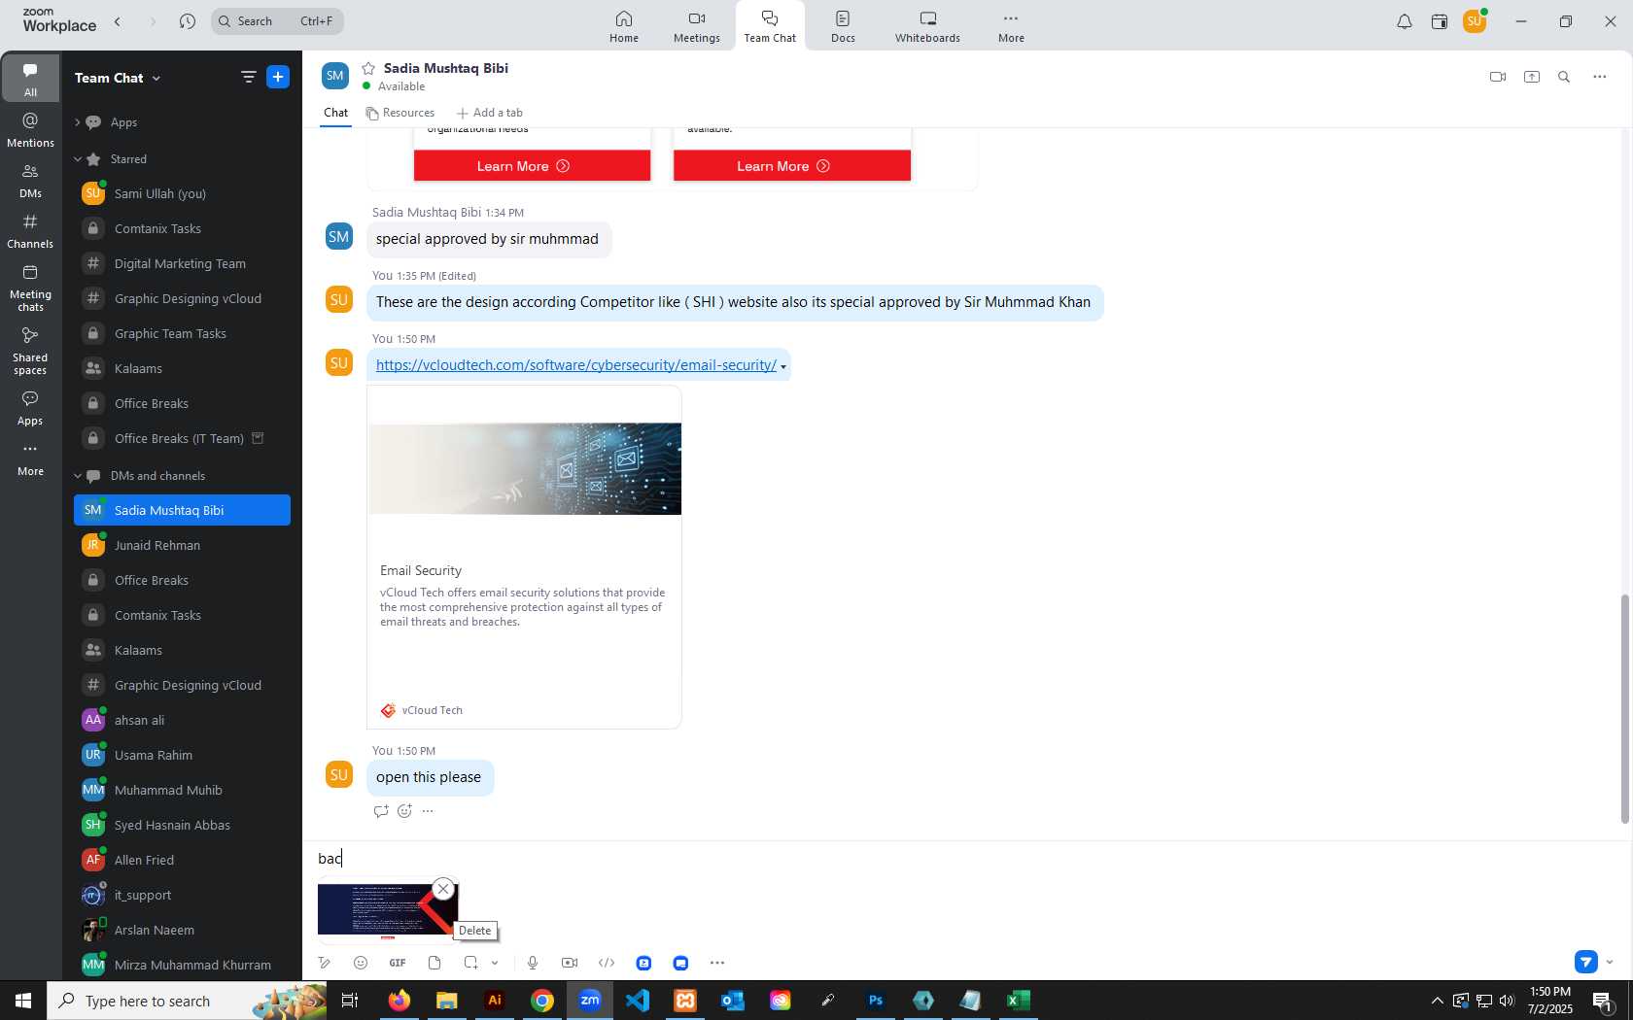Open the SU profile avatar menu
Screen dimensions: 1633x1020
1475,20
